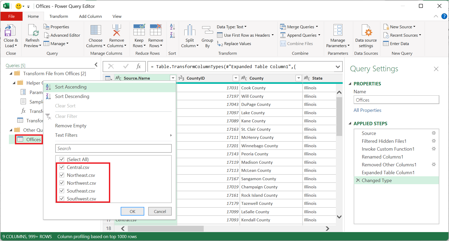This screenshot has height=241, width=449.
Task: Open Manage Parameters
Action: coord(338,36)
